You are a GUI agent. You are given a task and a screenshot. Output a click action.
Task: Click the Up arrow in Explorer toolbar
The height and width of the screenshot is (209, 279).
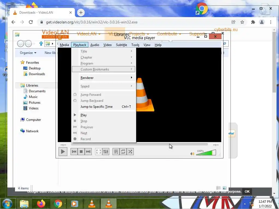(x=41, y=44)
